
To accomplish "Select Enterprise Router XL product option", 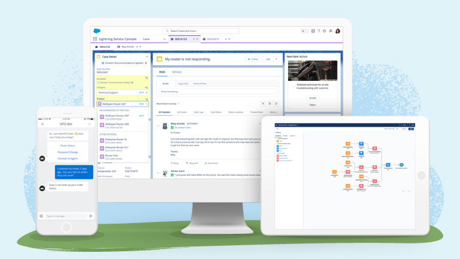I will click(x=122, y=141).
